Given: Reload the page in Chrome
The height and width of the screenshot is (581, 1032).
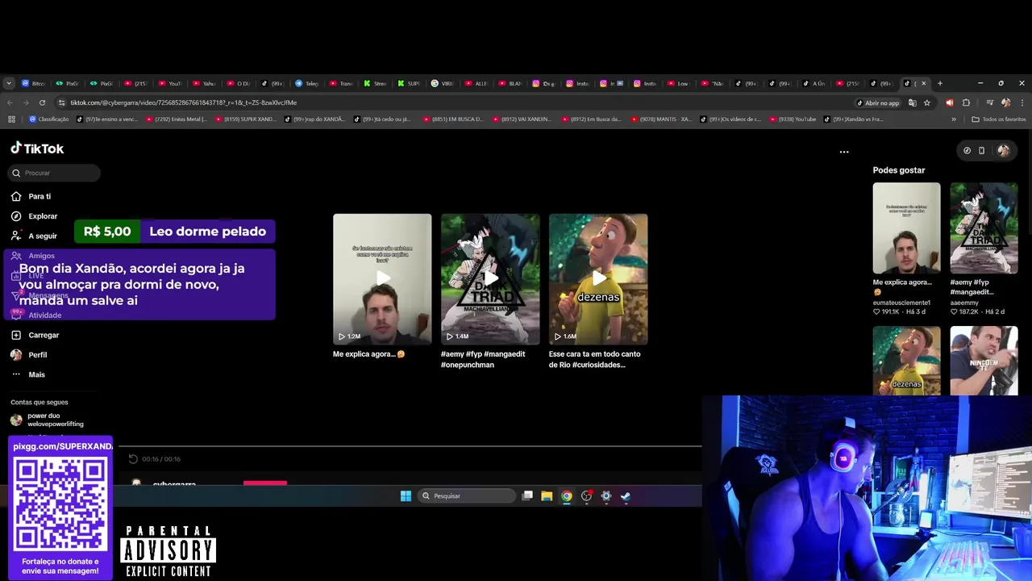Looking at the screenshot, I should (42, 102).
